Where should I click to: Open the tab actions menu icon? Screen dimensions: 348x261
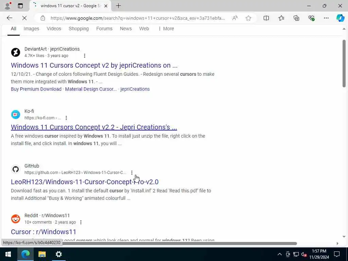pyautogui.click(x=20, y=6)
